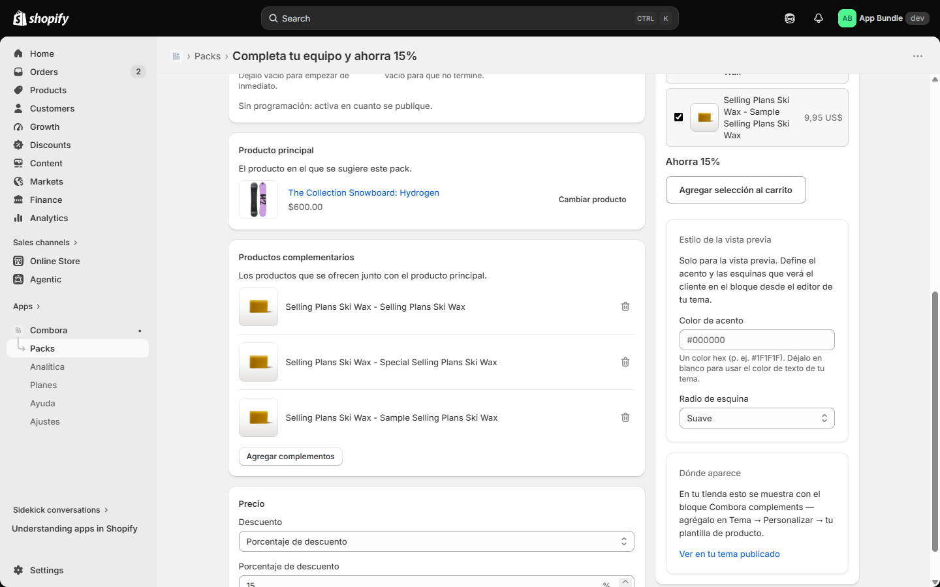Go back to Packs breadcrumb
Viewport: 940px width, 587px height.
click(208, 56)
